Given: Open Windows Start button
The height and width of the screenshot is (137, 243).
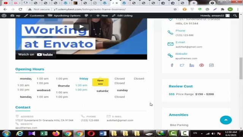Looking at the screenshot, I should [6, 134].
